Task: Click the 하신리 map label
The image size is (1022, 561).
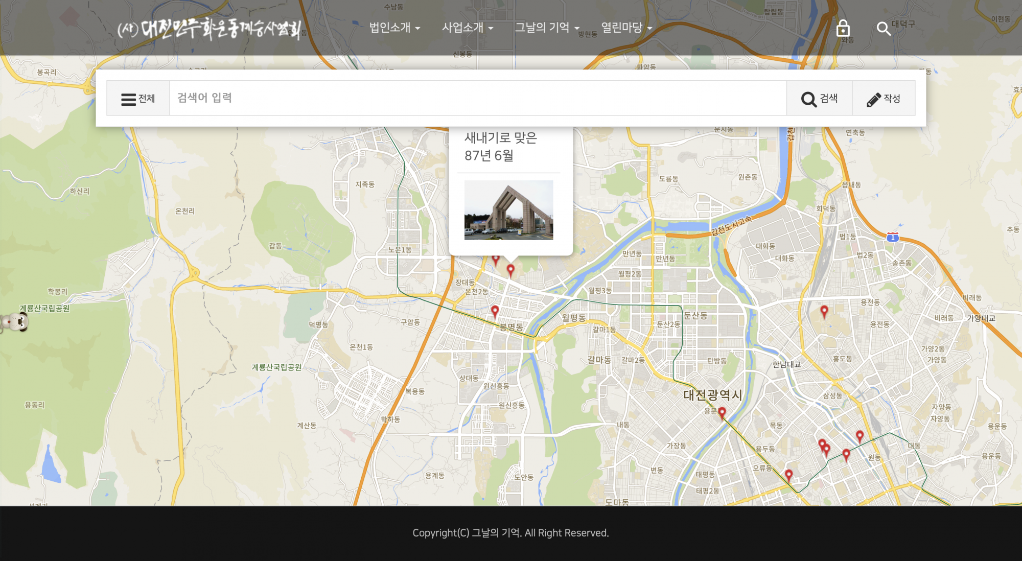Action: tap(79, 191)
